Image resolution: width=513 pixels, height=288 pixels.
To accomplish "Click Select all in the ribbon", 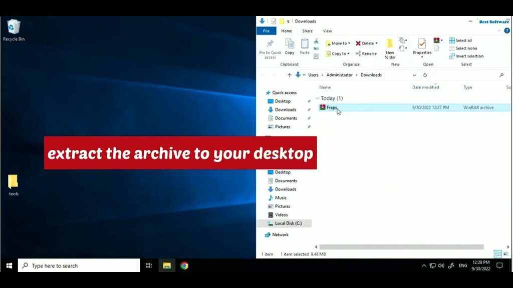I will pos(460,40).
